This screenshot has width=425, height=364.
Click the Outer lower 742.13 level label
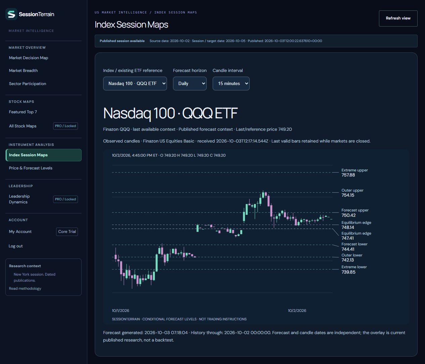coord(352,257)
